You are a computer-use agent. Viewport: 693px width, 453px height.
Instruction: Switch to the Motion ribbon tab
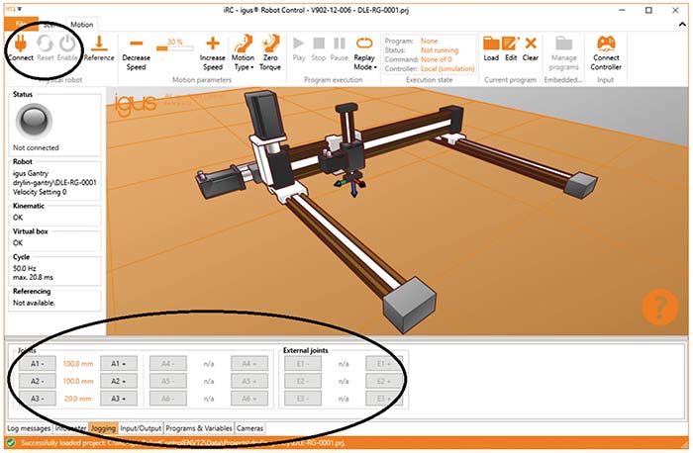pyautogui.click(x=82, y=25)
